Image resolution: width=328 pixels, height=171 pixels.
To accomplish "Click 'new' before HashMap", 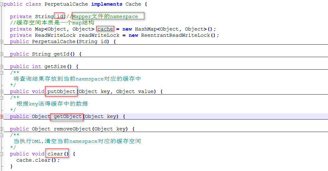I will pyautogui.click(x=127, y=29).
